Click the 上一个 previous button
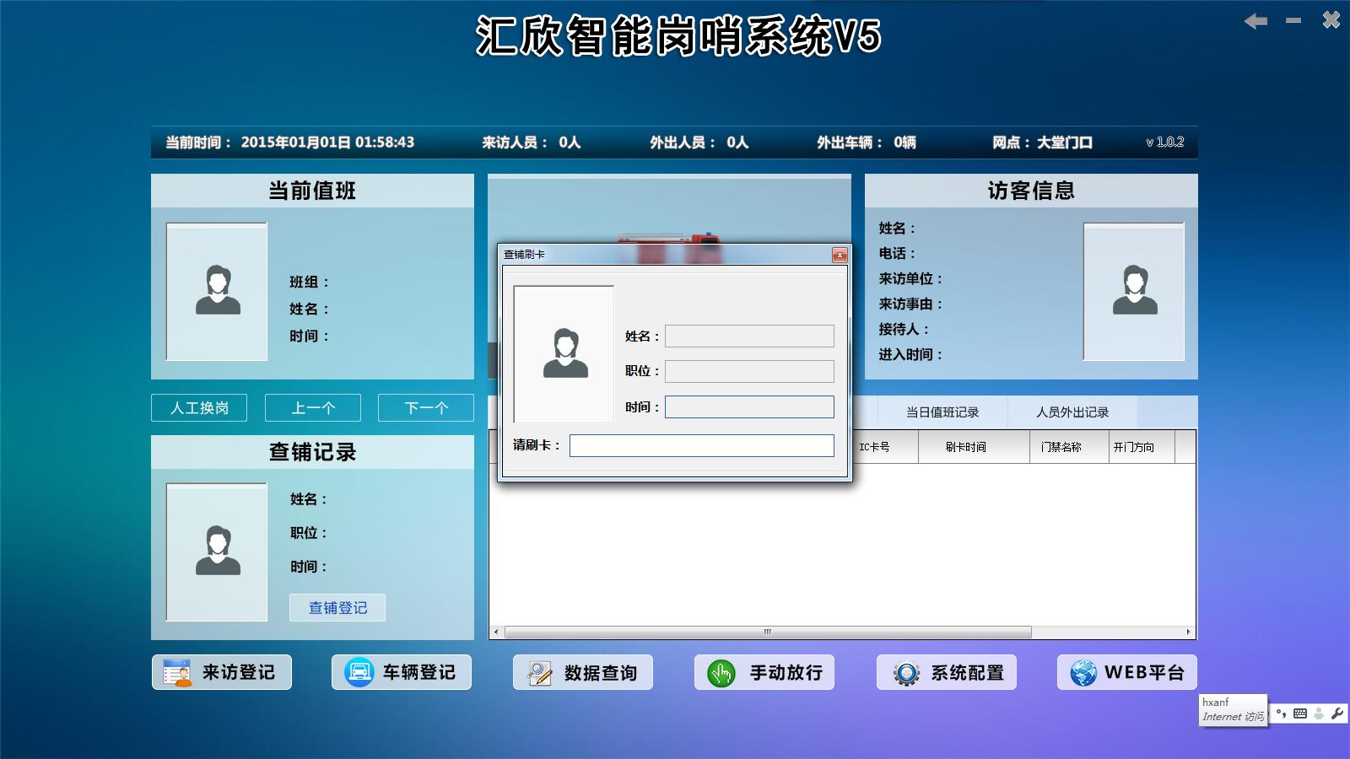 [x=313, y=407]
